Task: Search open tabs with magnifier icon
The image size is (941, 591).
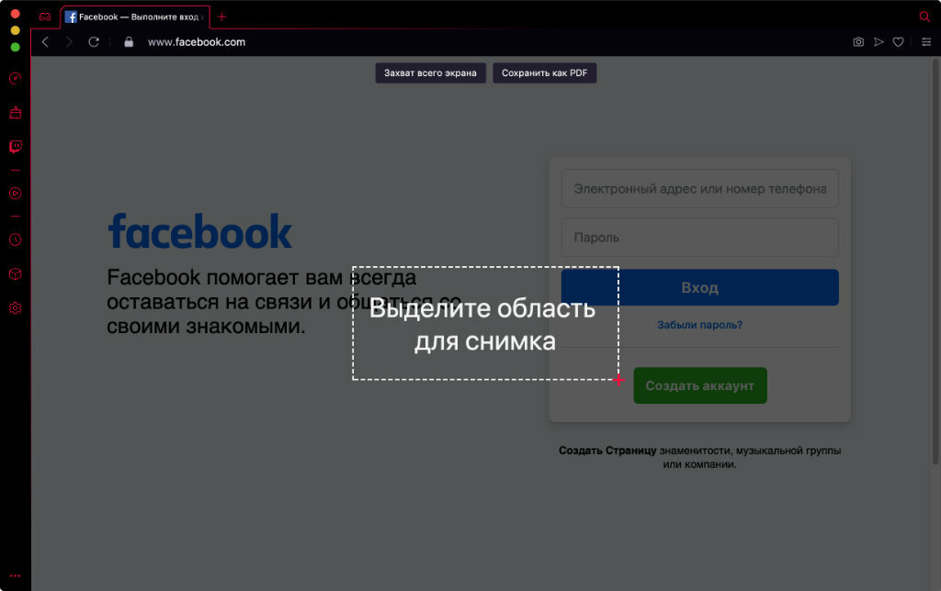Action: [x=924, y=17]
